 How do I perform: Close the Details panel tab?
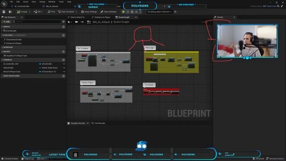234,17
